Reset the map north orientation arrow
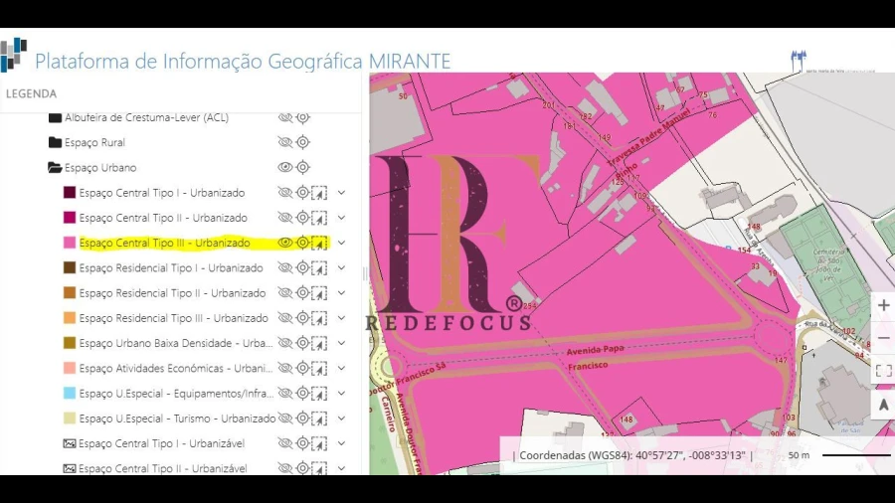Screen dimensions: 895x503 pyautogui.click(x=883, y=404)
